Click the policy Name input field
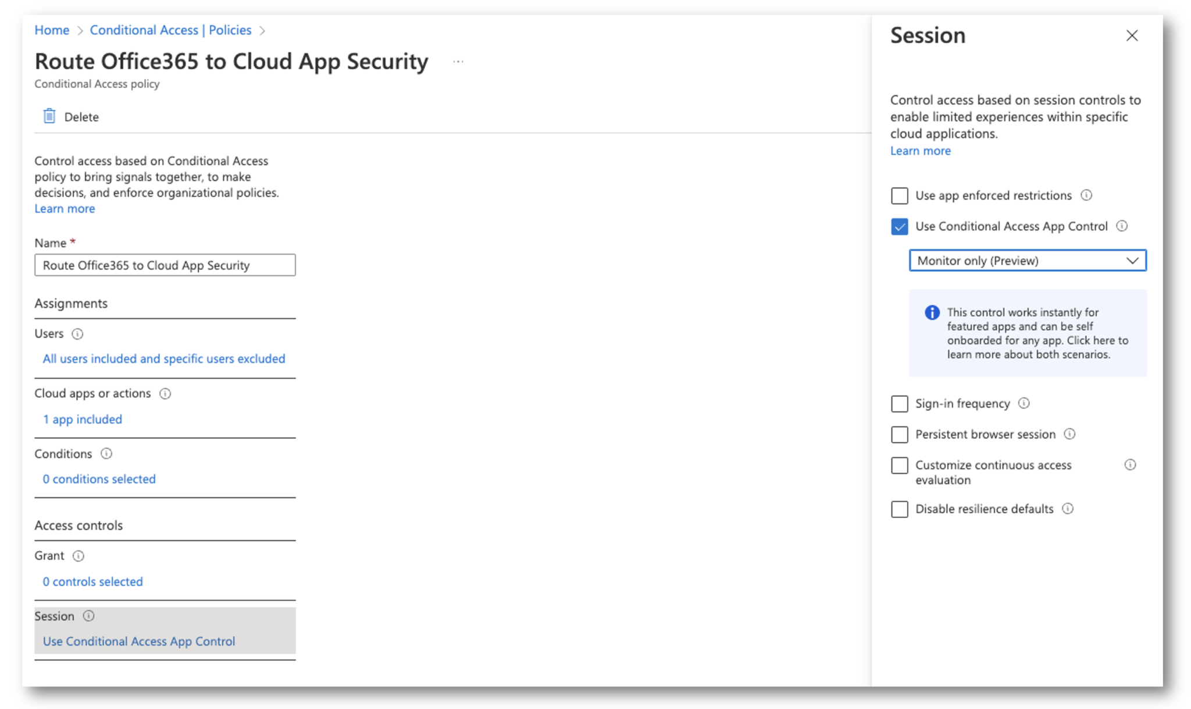 click(165, 266)
